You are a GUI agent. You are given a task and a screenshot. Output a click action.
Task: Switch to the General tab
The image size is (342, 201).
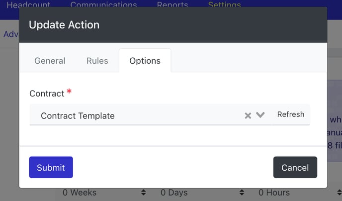(x=50, y=61)
